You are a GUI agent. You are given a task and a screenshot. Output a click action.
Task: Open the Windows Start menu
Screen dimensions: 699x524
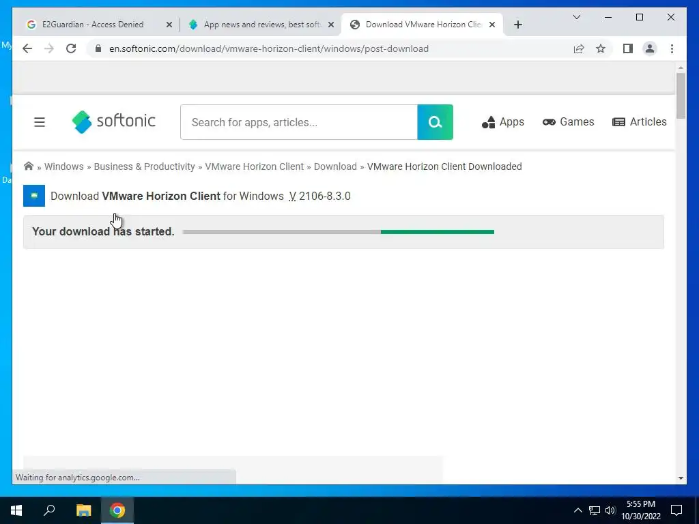pos(16,510)
